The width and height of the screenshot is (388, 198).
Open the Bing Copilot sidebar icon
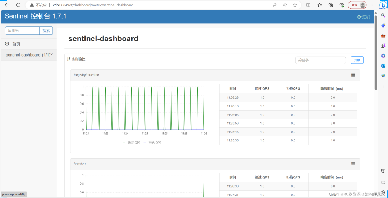tap(383, 5)
